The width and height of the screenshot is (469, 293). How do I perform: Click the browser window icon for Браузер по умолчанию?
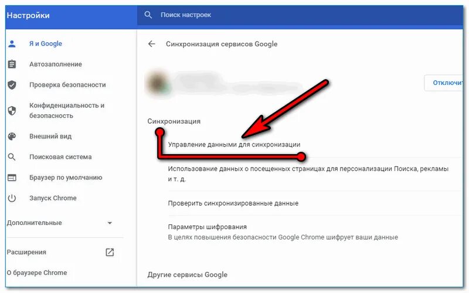point(12,178)
